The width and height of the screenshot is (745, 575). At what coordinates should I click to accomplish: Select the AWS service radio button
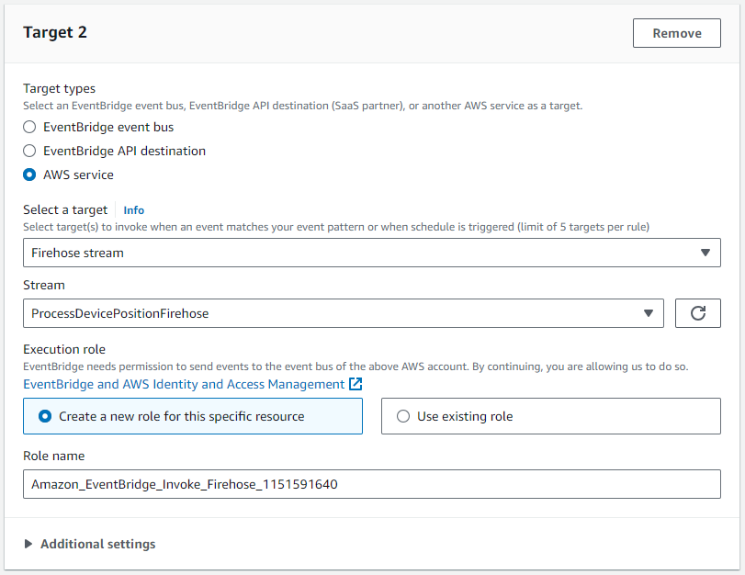(x=29, y=175)
